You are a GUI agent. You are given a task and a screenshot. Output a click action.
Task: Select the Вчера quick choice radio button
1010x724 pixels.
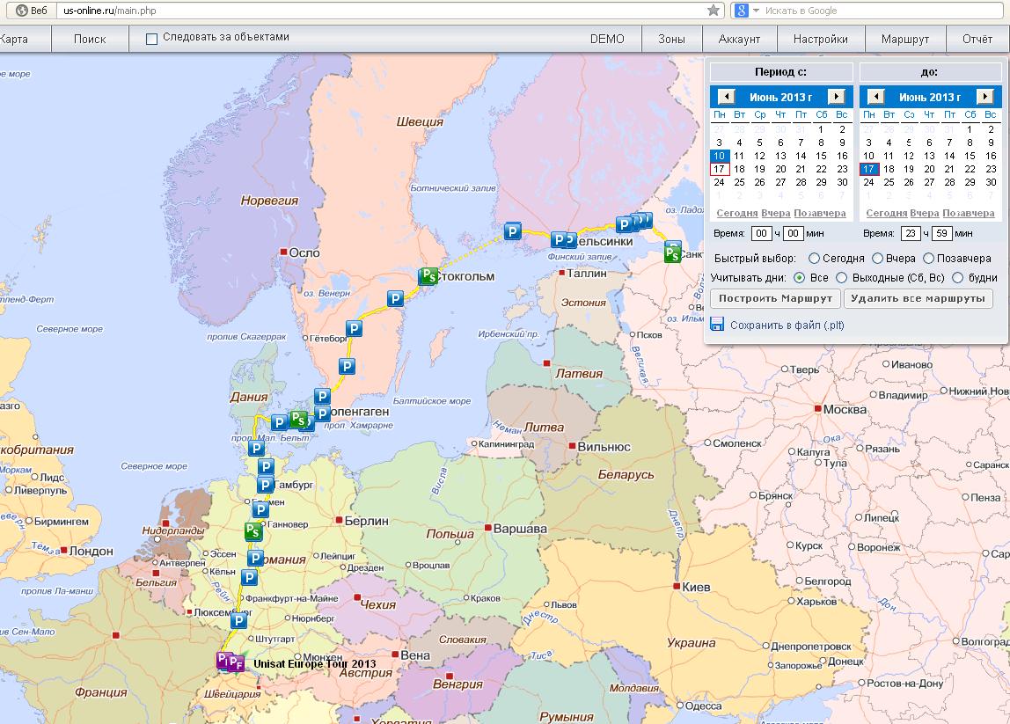(x=877, y=259)
